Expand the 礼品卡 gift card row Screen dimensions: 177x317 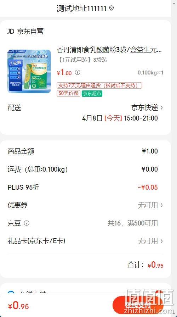point(85,241)
